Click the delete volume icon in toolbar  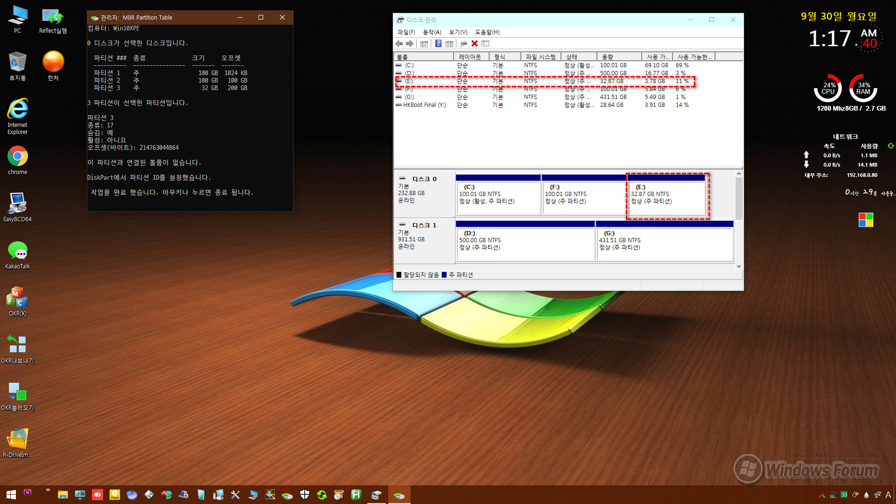(475, 44)
